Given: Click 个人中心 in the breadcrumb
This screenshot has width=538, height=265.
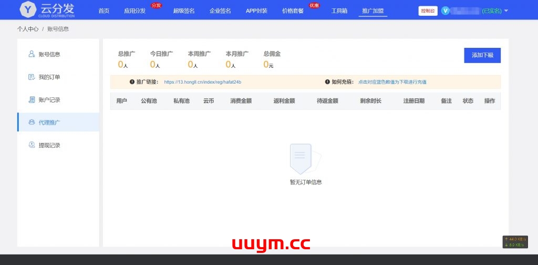Looking at the screenshot, I should tap(27, 29).
